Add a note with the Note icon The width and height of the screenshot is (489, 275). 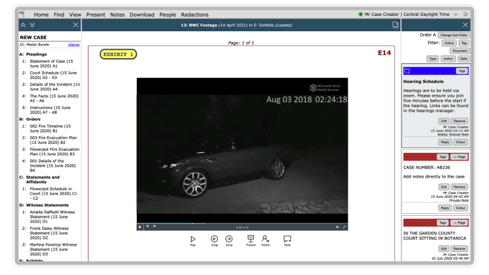click(x=287, y=239)
